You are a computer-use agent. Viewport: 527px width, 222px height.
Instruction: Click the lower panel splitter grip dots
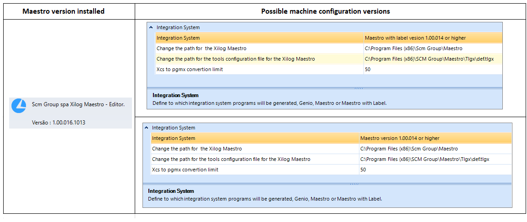[x=354, y=184]
